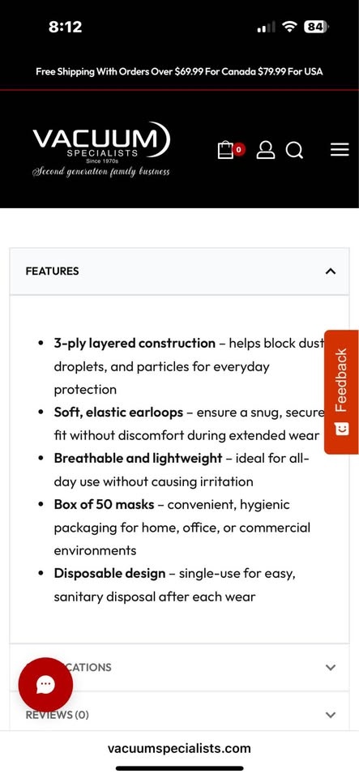Screen dimensions: 359x778
Task: Open the red chat bubble widget
Action: click(45, 684)
